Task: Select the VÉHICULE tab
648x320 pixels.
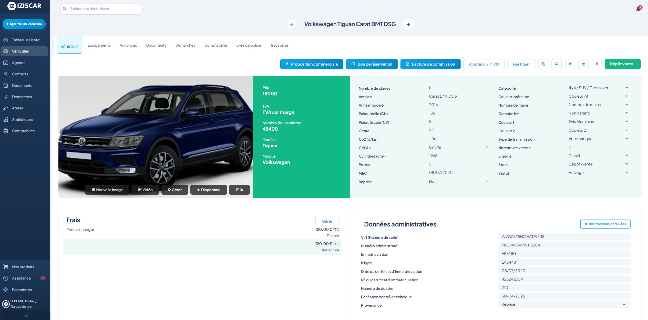Action: pyautogui.click(x=69, y=45)
